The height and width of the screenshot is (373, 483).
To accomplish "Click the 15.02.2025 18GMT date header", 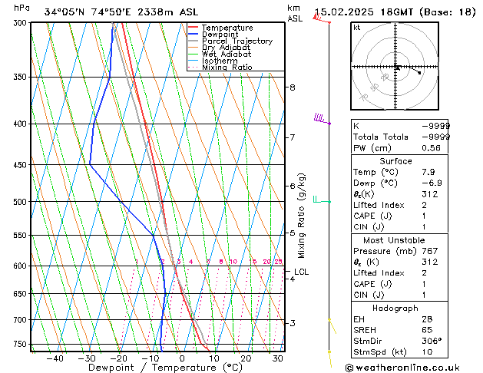I will [x=395, y=12].
